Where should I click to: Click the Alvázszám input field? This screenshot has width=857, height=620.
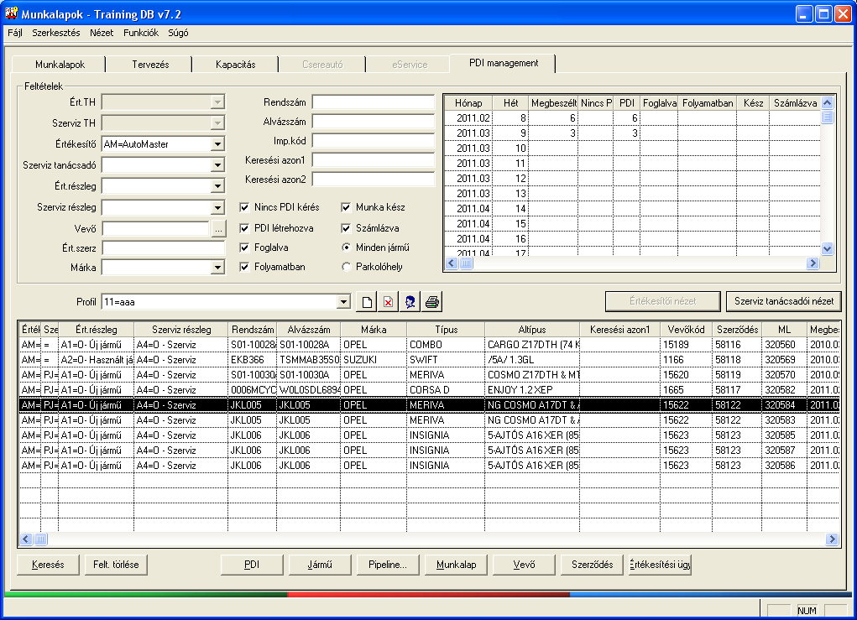point(374,122)
